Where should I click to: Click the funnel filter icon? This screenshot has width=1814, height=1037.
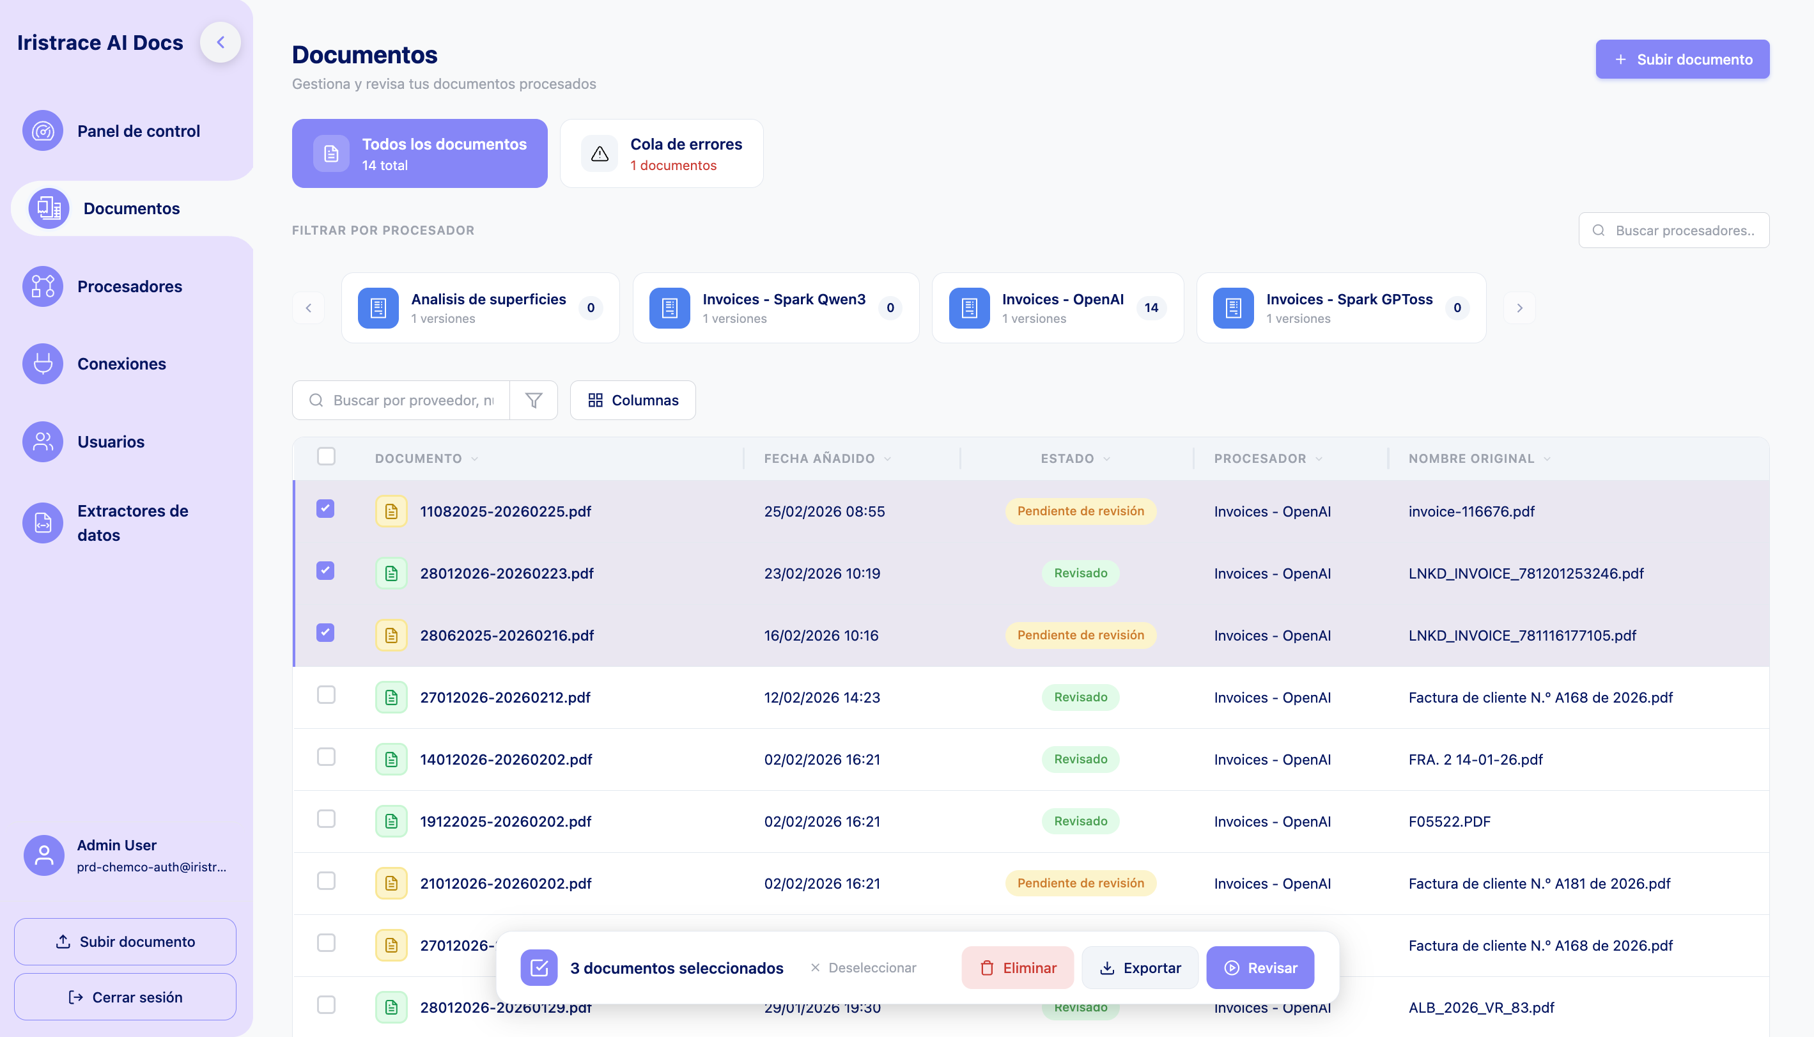coord(533,400)
